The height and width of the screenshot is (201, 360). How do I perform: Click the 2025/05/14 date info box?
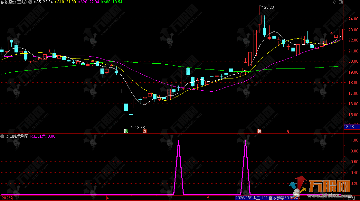coord(267,198)
